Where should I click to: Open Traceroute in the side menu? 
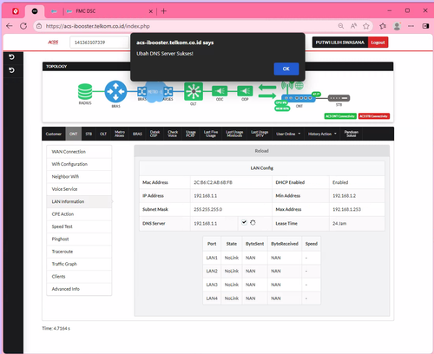79,252
